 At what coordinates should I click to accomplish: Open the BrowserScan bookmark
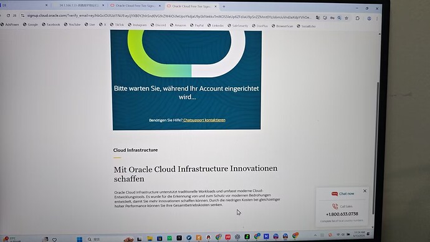(x=282, y=26)
